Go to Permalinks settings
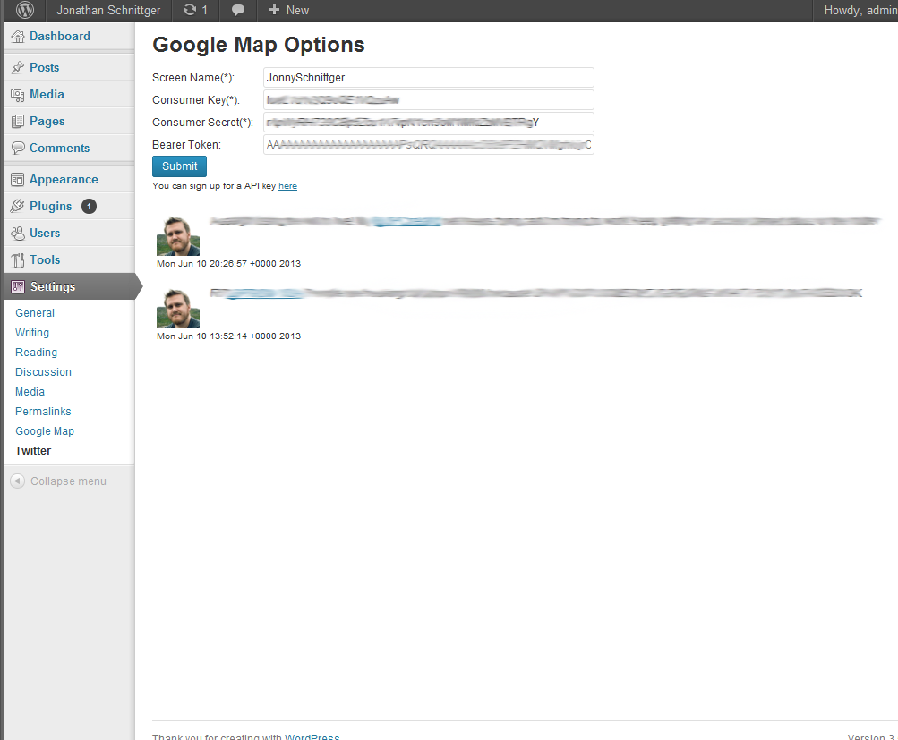This screenshot has height=740, width=898. pos(44,412)
